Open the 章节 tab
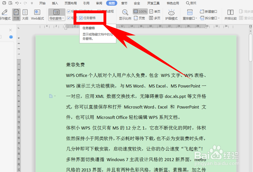253x172 pixels. click(124, 3)
